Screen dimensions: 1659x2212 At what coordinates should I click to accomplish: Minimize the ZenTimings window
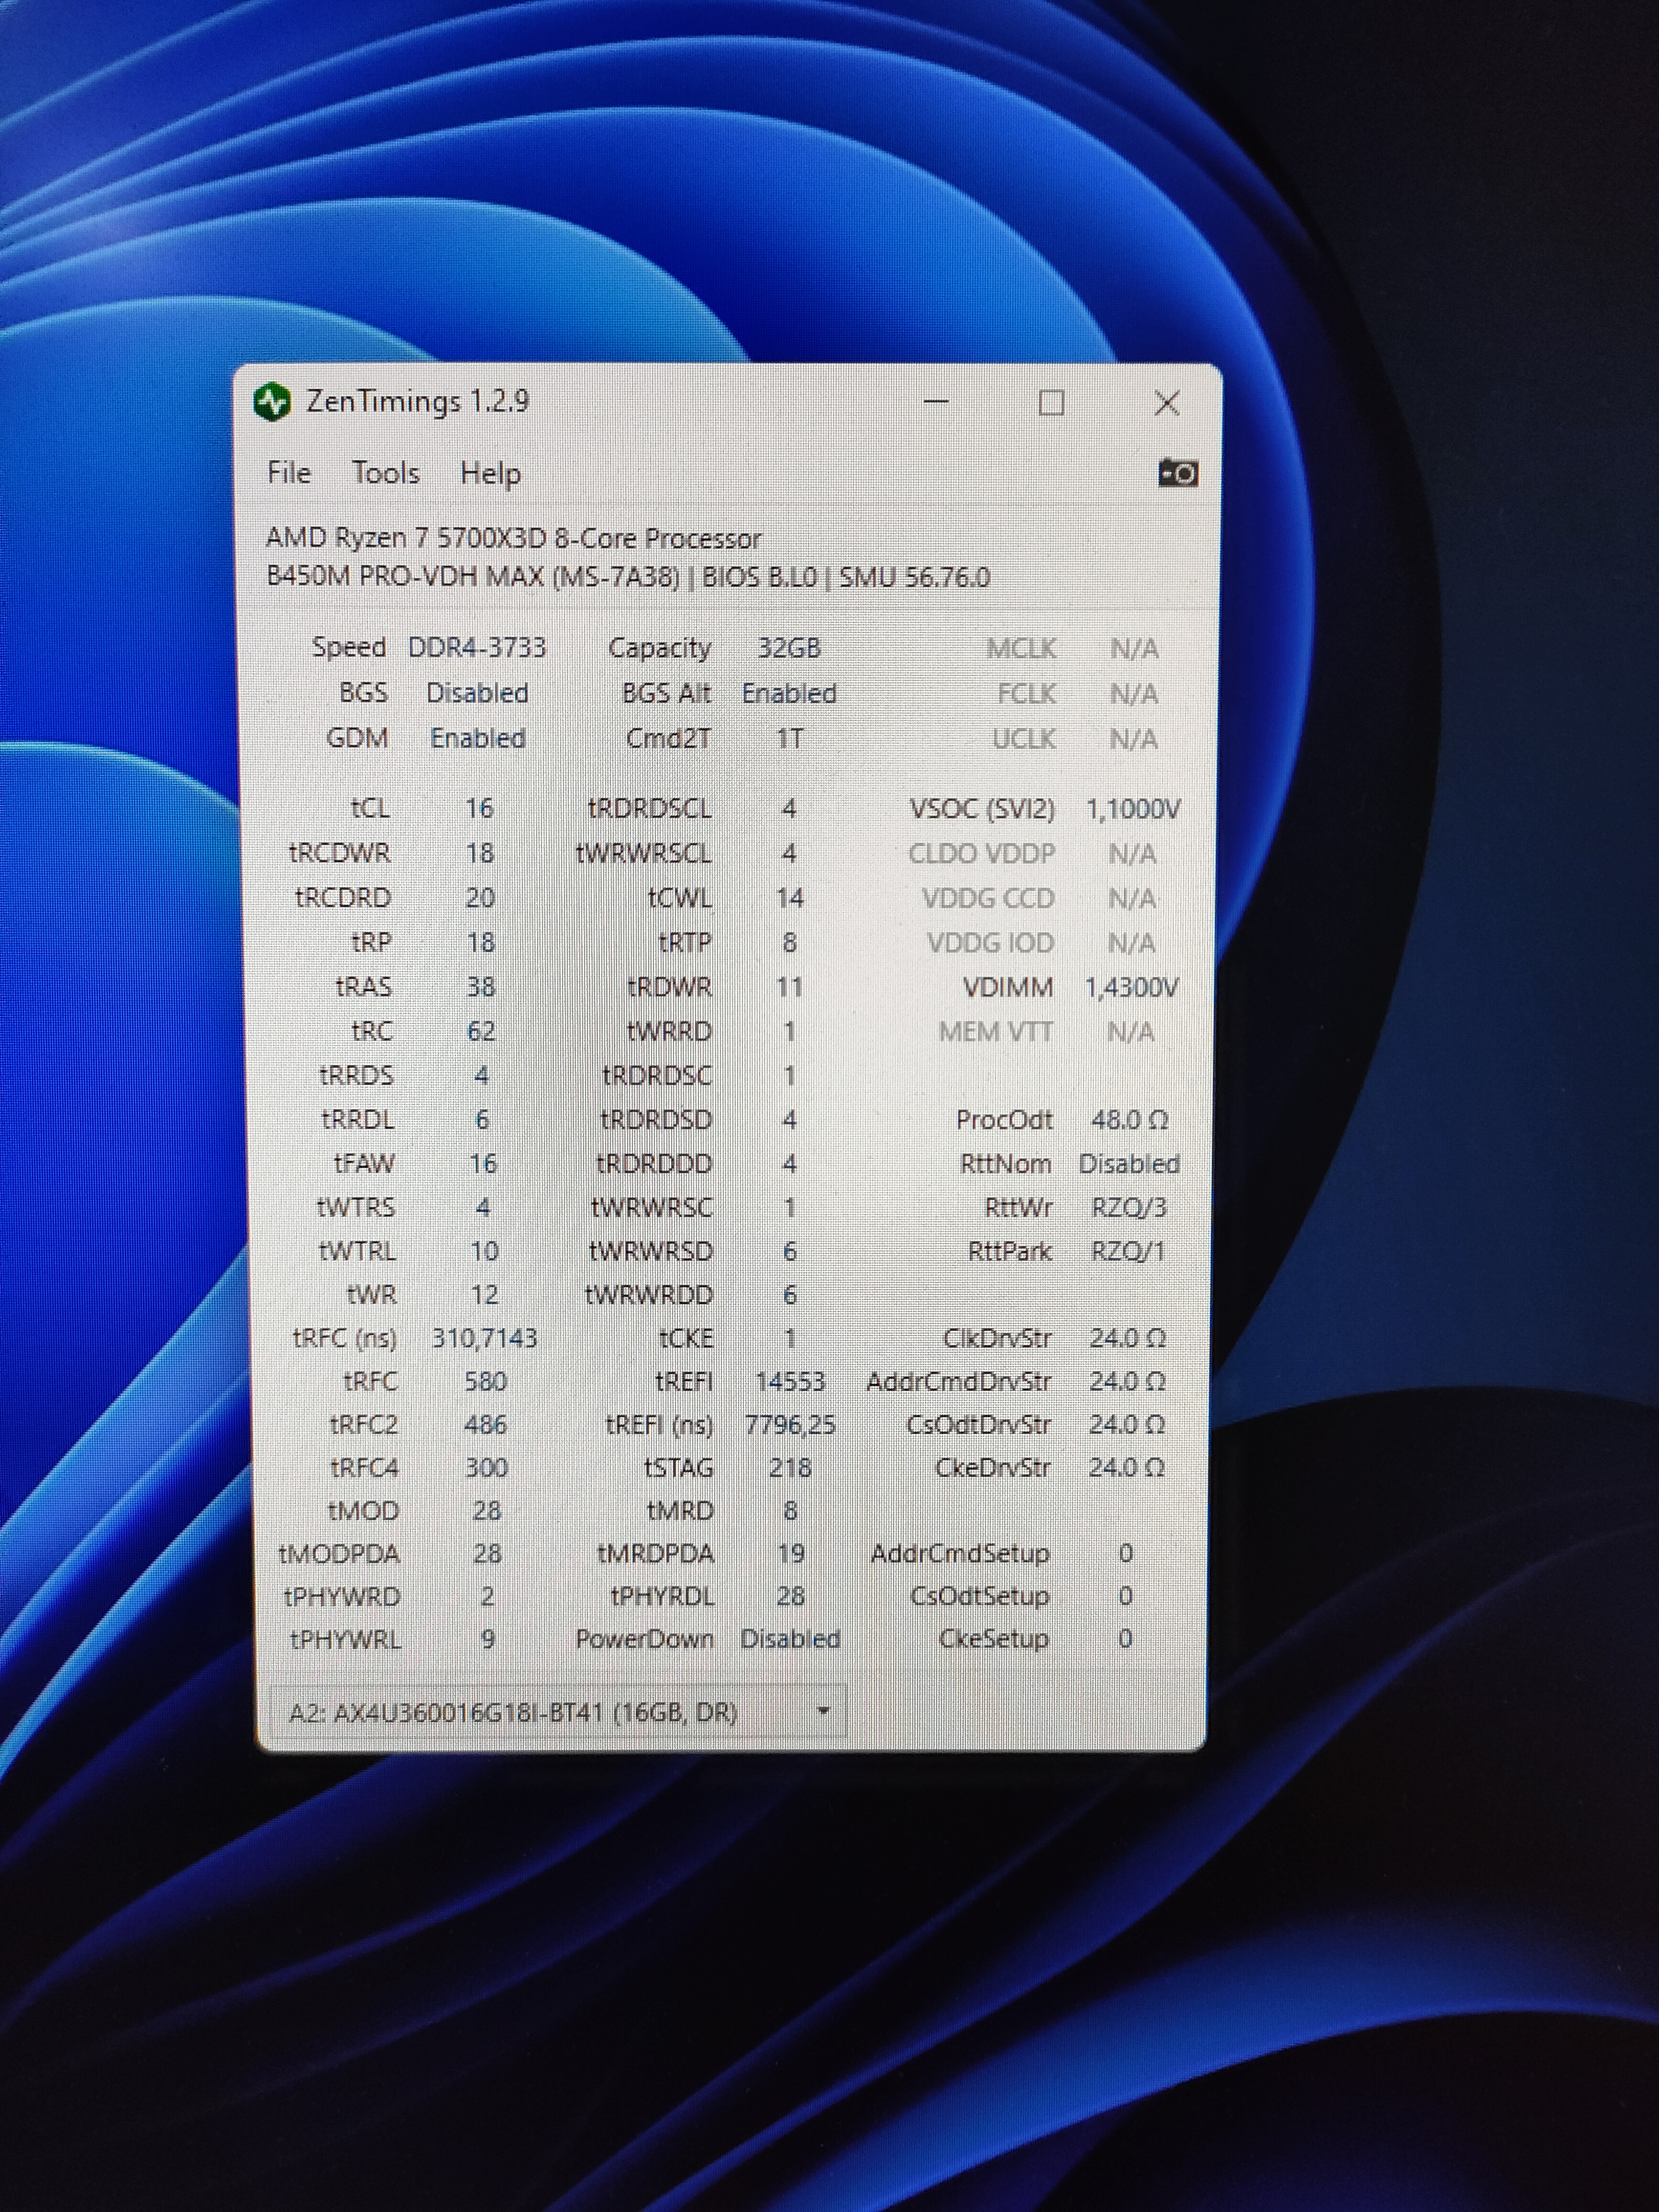936,402
